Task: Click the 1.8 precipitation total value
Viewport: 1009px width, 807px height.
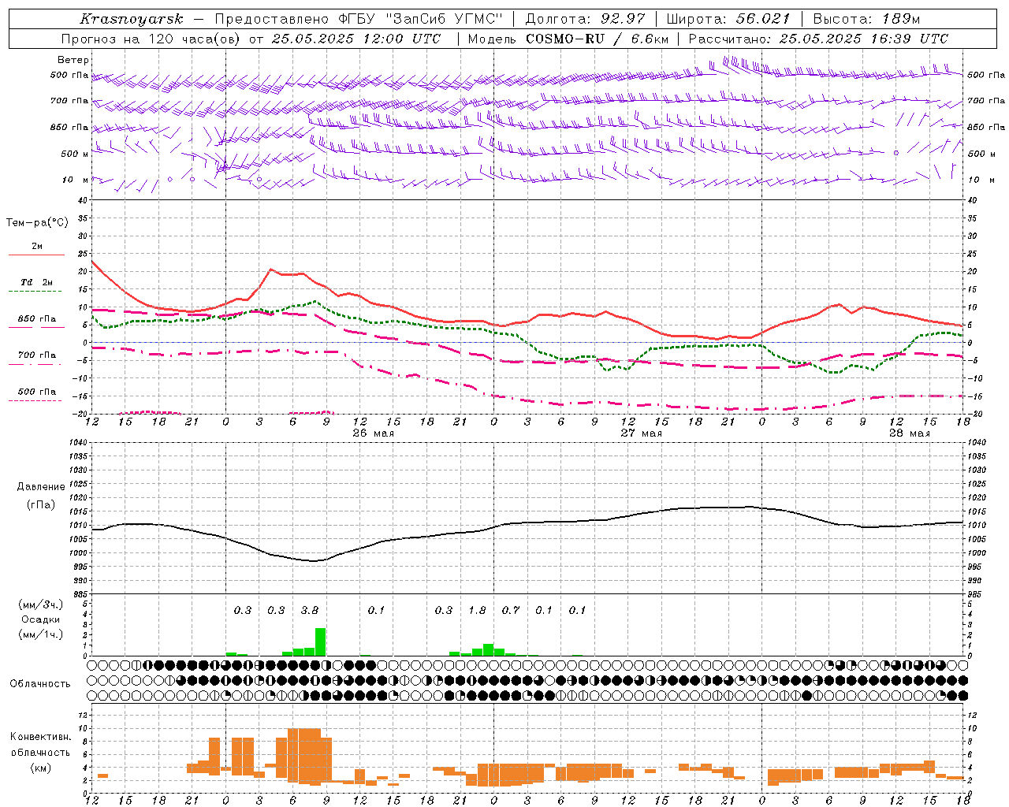Action: pyautogui.click(x=477, y=611)
